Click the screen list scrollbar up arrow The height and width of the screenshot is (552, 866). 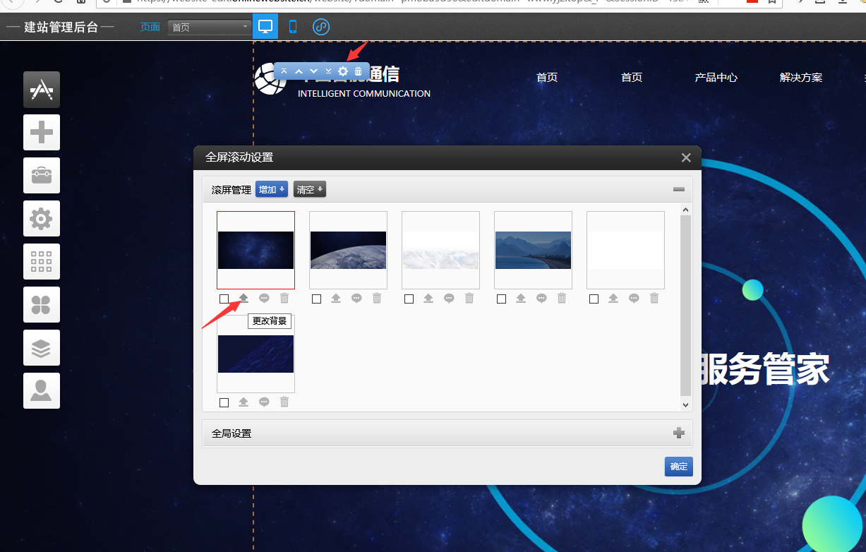pos(685,209)
